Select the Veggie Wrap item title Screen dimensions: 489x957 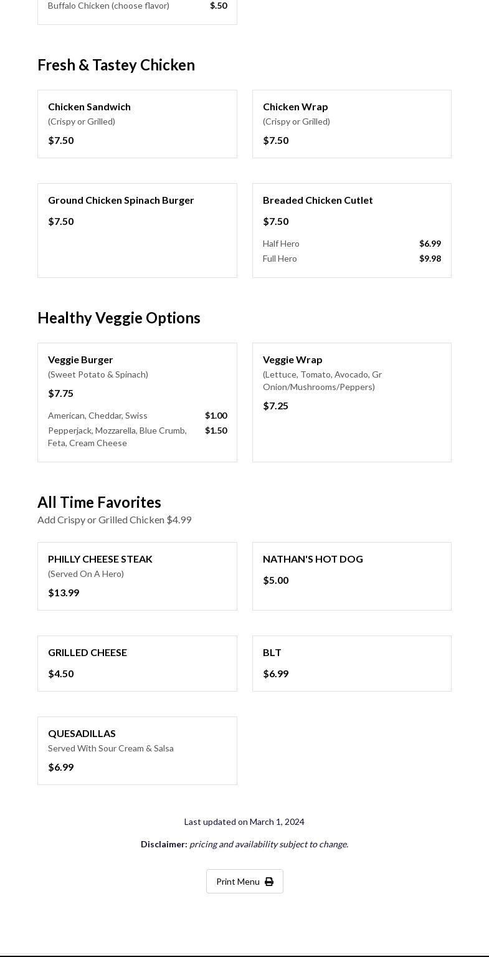[292, 359]
